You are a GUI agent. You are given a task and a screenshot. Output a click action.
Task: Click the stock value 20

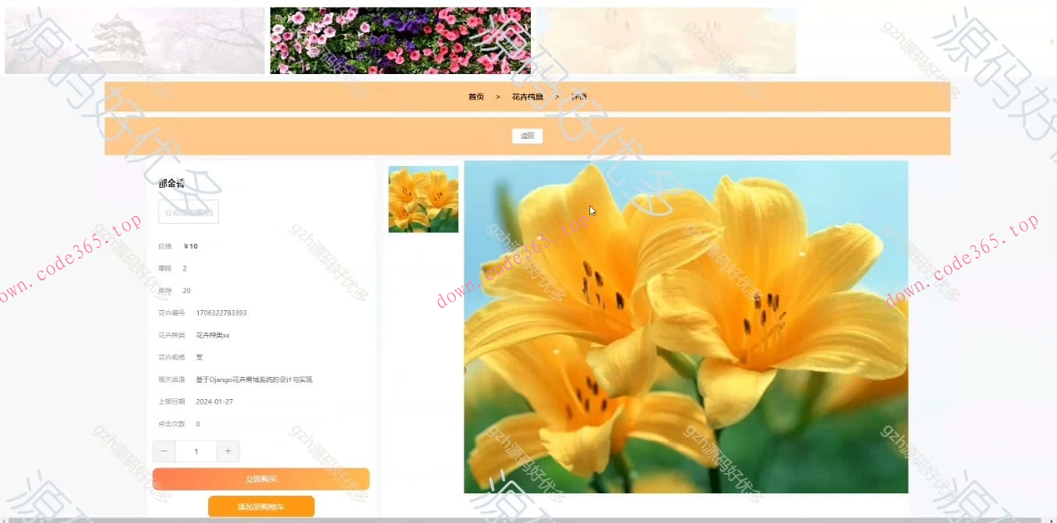tap(187, 291)
